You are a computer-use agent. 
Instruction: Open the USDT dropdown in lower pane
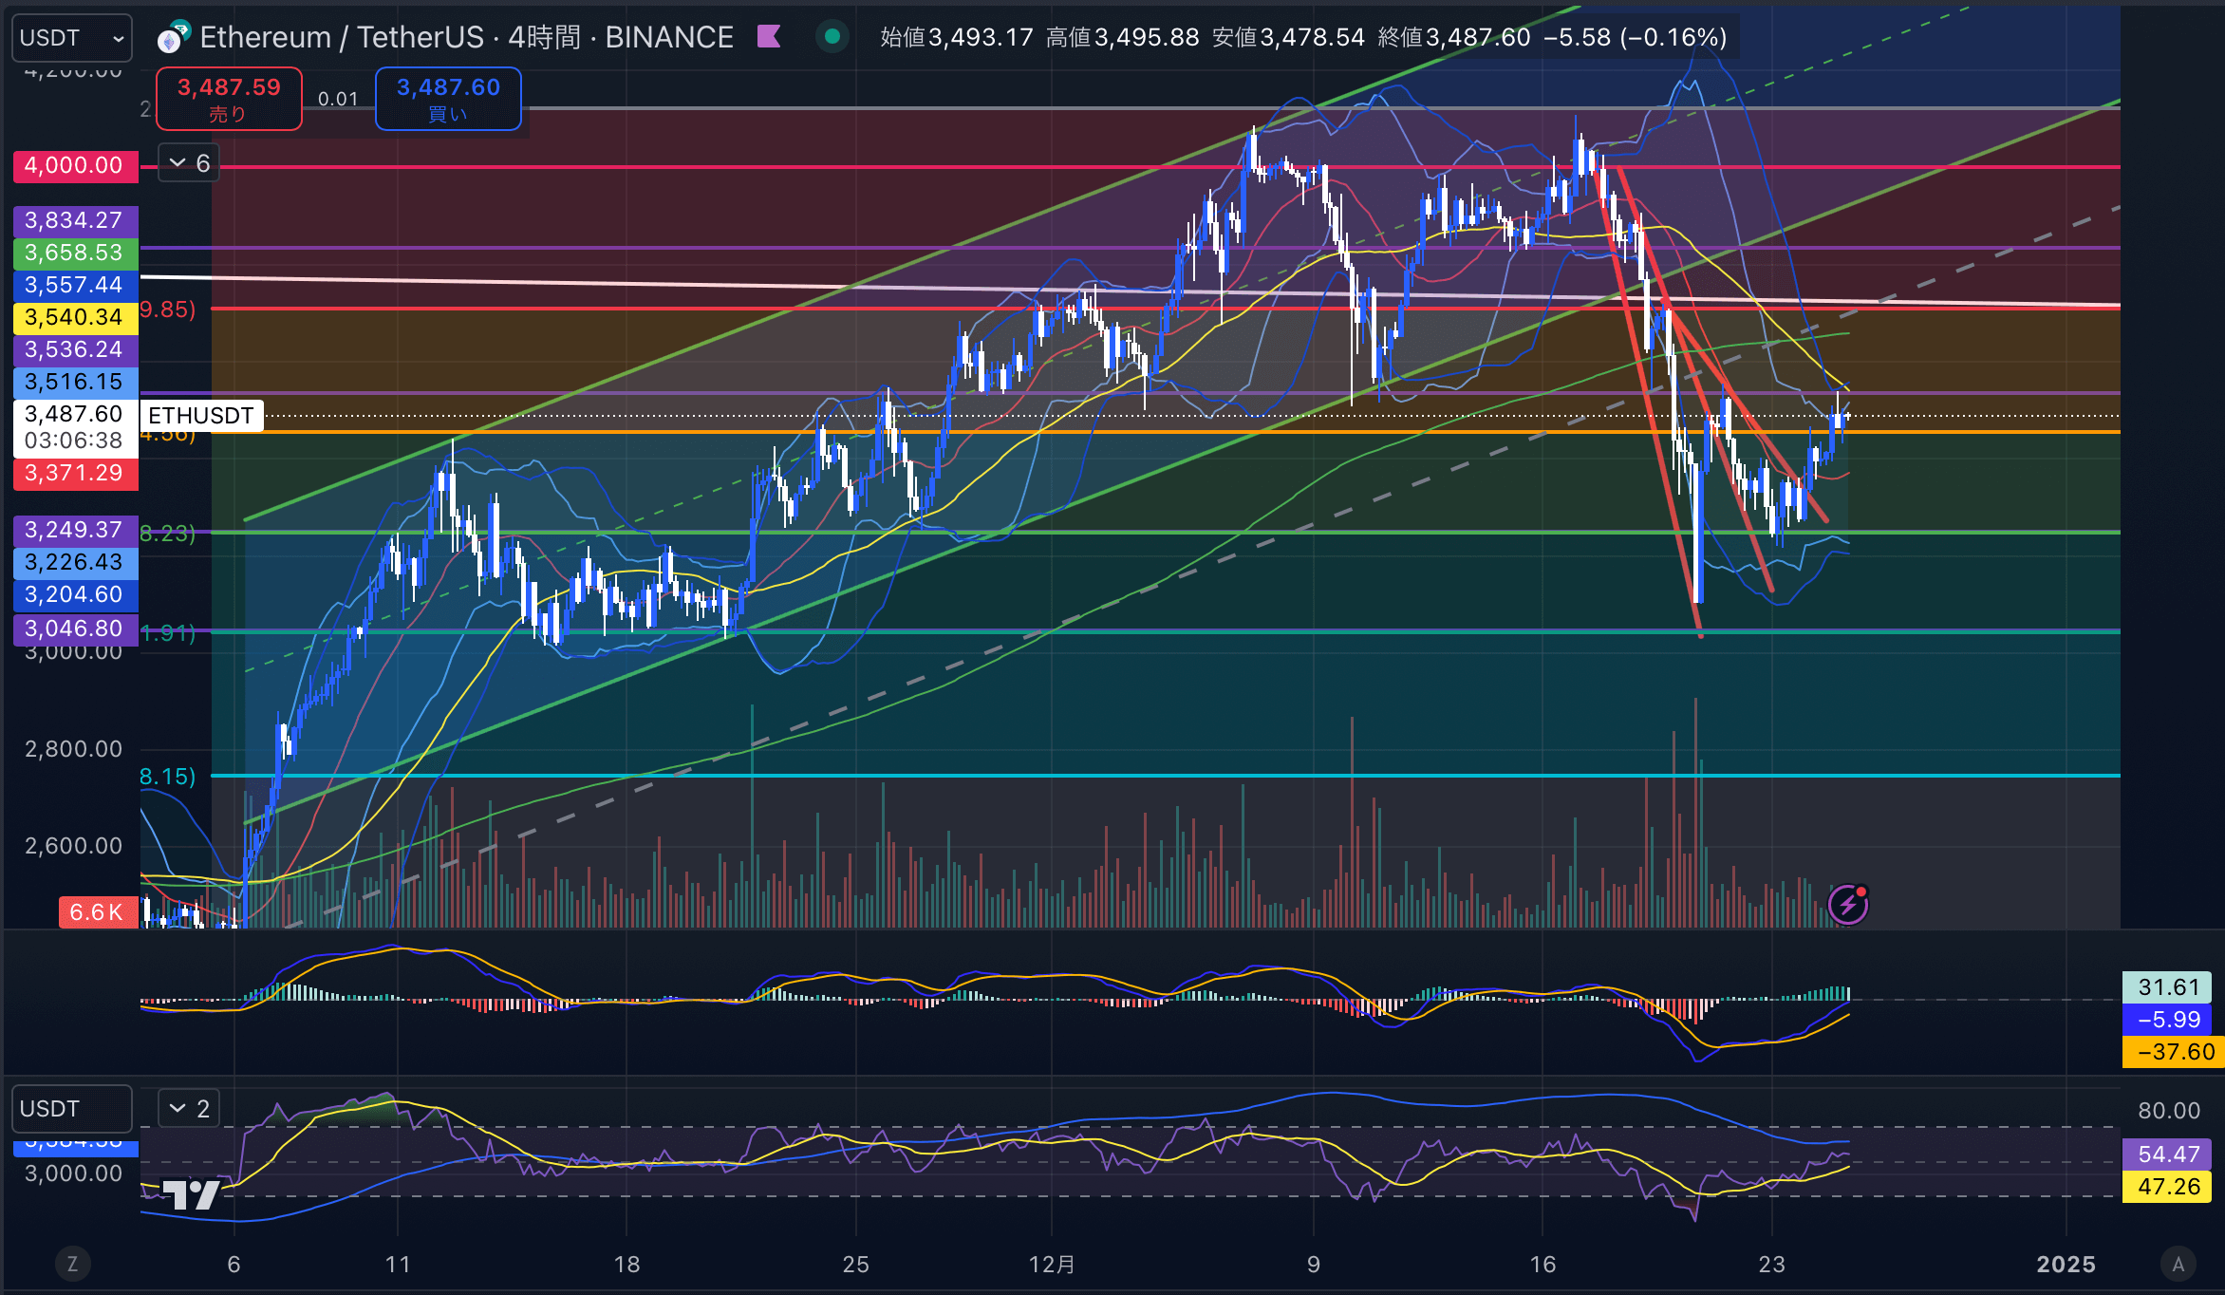point(72,1109)
